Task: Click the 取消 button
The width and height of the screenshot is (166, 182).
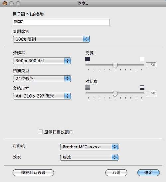Action: coord(116,173)
